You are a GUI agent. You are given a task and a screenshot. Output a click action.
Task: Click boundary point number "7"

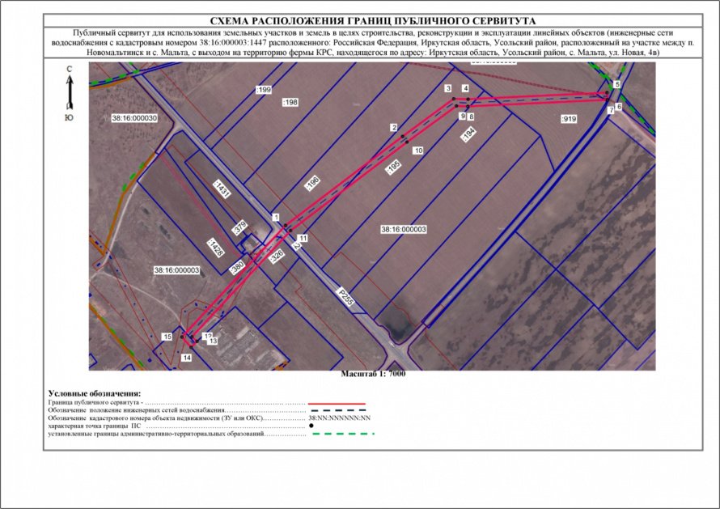tap(611, 111)
